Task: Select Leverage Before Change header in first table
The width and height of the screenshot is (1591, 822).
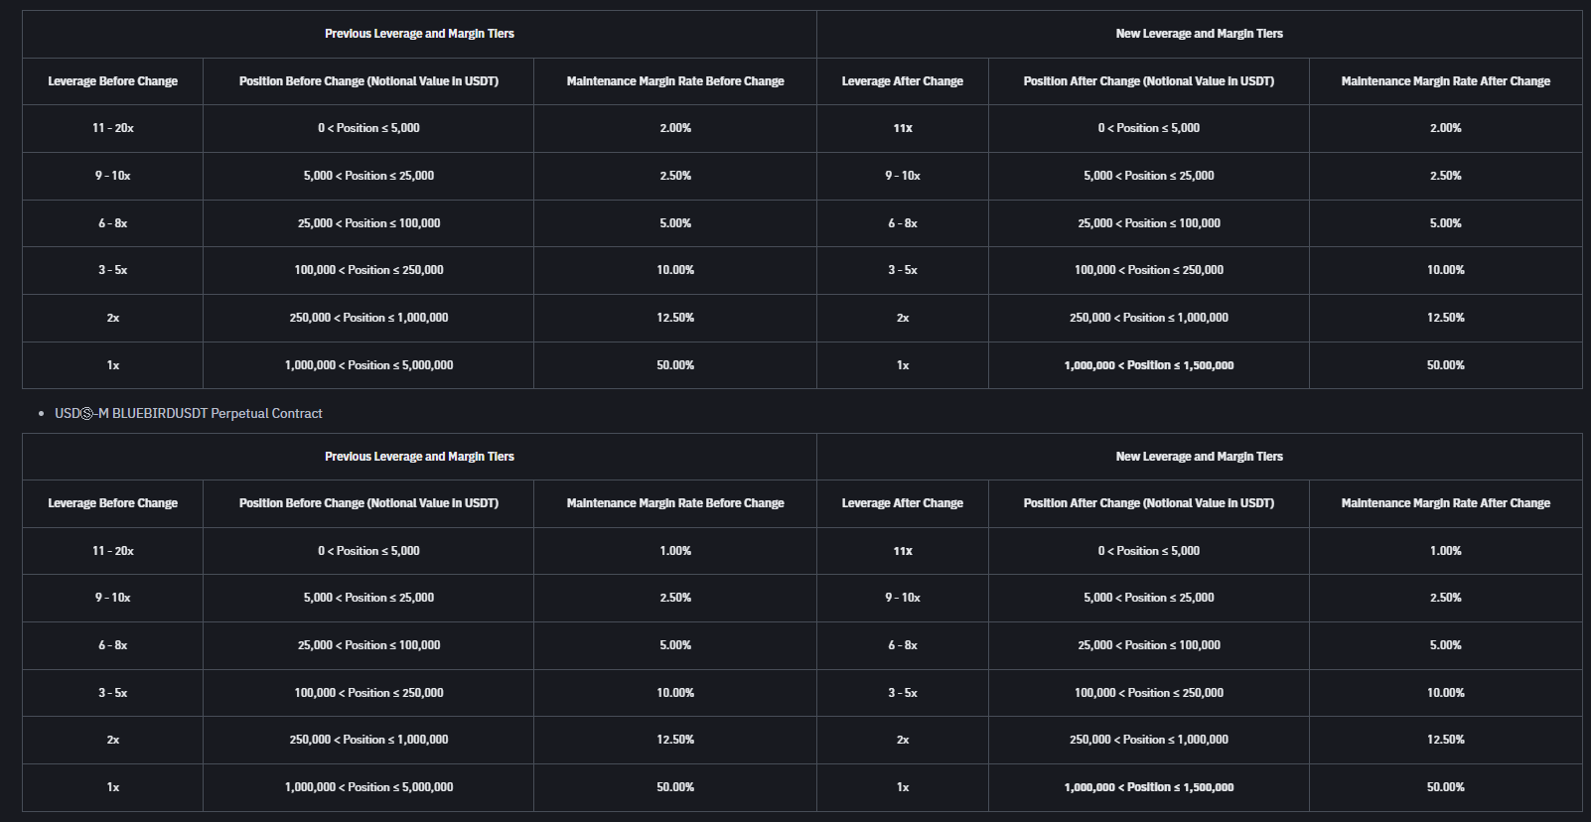Action: click(113, 81)
